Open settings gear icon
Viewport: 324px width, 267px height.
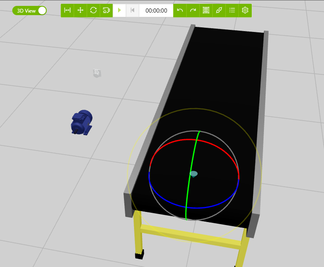(245, 11)
